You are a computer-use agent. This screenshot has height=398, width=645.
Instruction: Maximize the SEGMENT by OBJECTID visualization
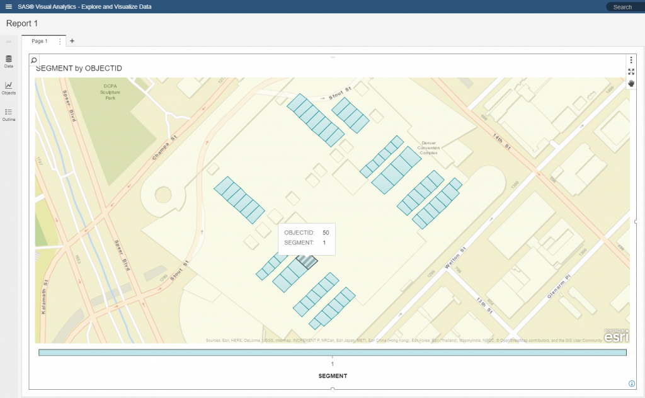[631, 71]
